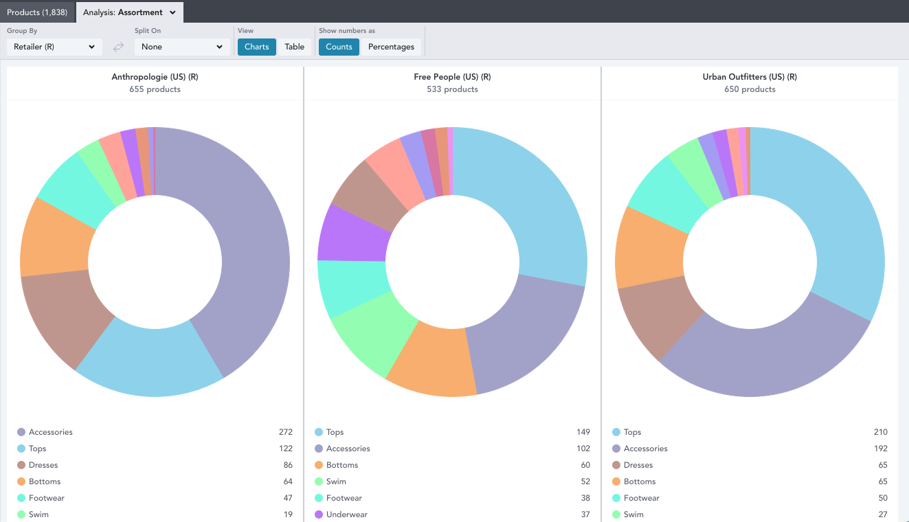Click the Swim legend dot under Free People
Image resolution: width=909 pixels, height=522 pixels.
point(319,481)
